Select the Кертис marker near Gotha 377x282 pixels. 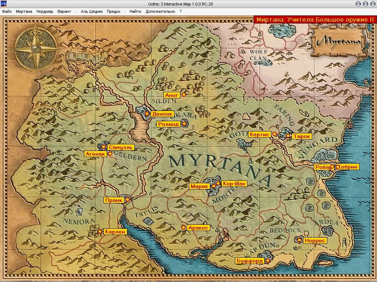click(x=275, y=134)
